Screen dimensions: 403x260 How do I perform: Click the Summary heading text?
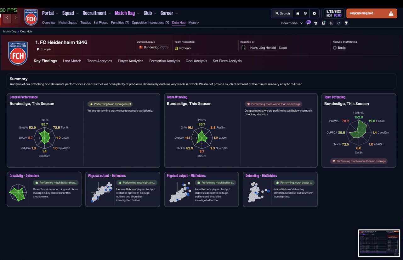tap(19, 79)
